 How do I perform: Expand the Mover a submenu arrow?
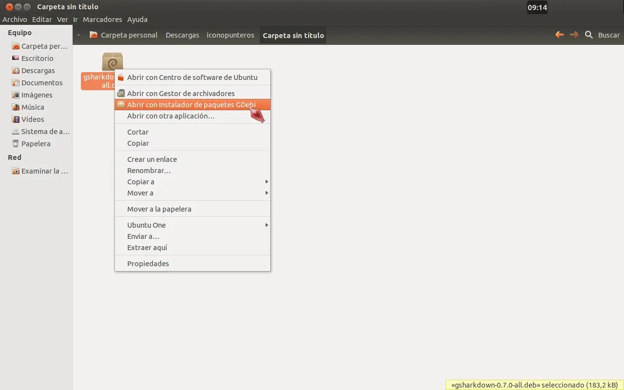[x=267, y=193]
